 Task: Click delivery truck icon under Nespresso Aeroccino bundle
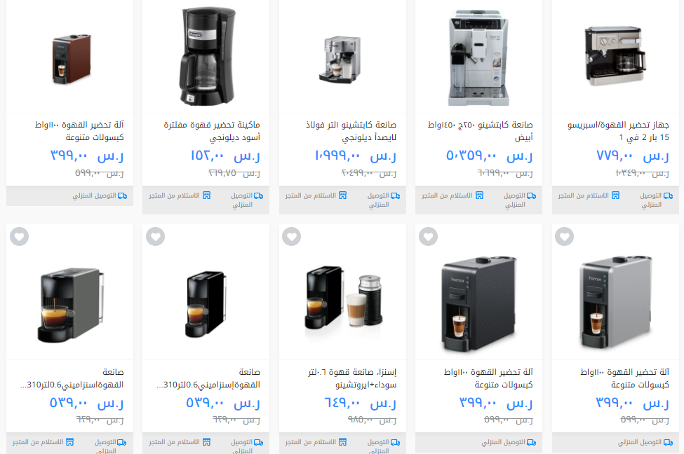(395, 443)
